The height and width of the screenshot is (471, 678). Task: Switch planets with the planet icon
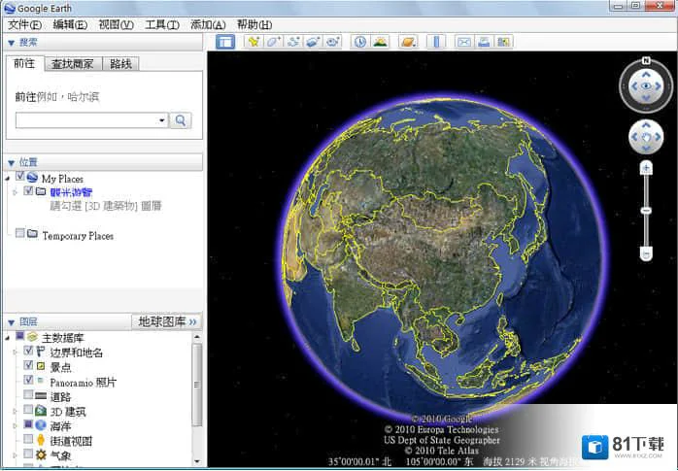[x=408, y=42]
